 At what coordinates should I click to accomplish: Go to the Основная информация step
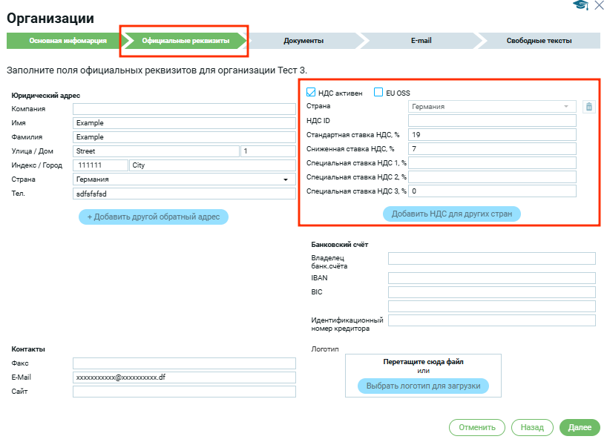point(68,41)
